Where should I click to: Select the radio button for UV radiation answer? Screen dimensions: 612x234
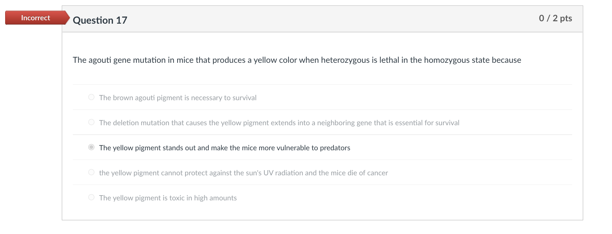(91, 172)
